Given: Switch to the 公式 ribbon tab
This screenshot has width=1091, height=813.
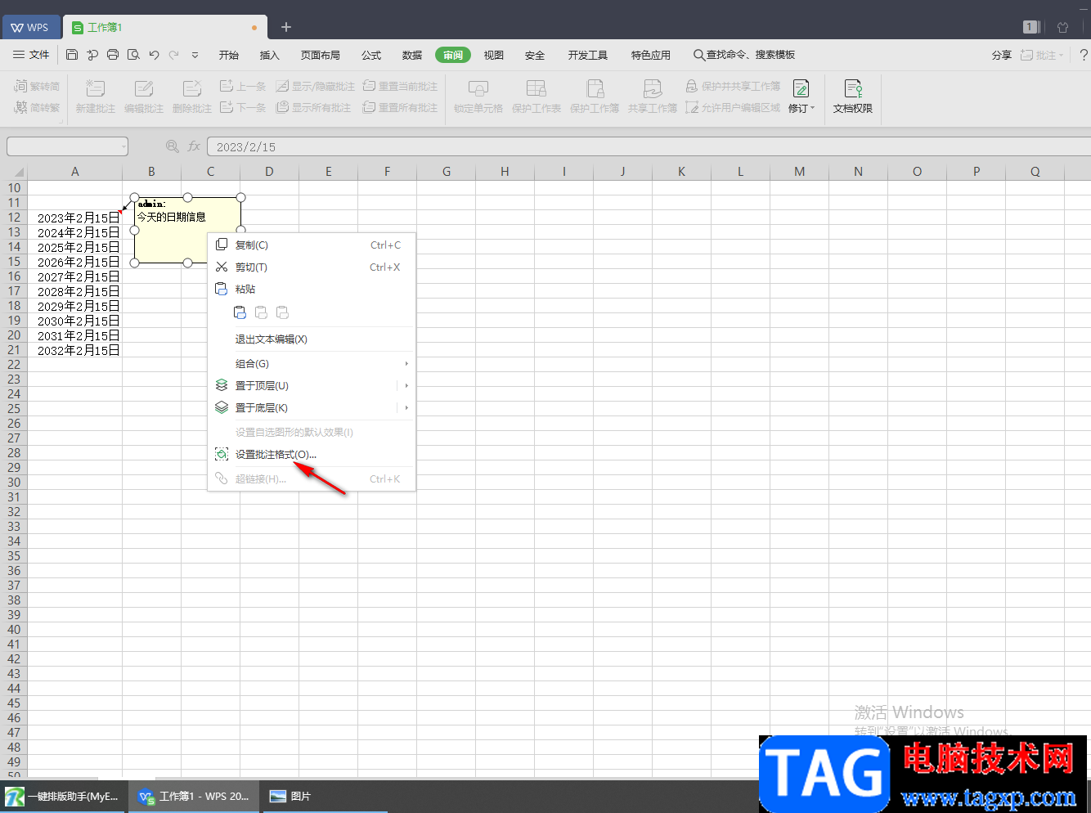Looking at the screenshot, I should (x=371, y=55).
